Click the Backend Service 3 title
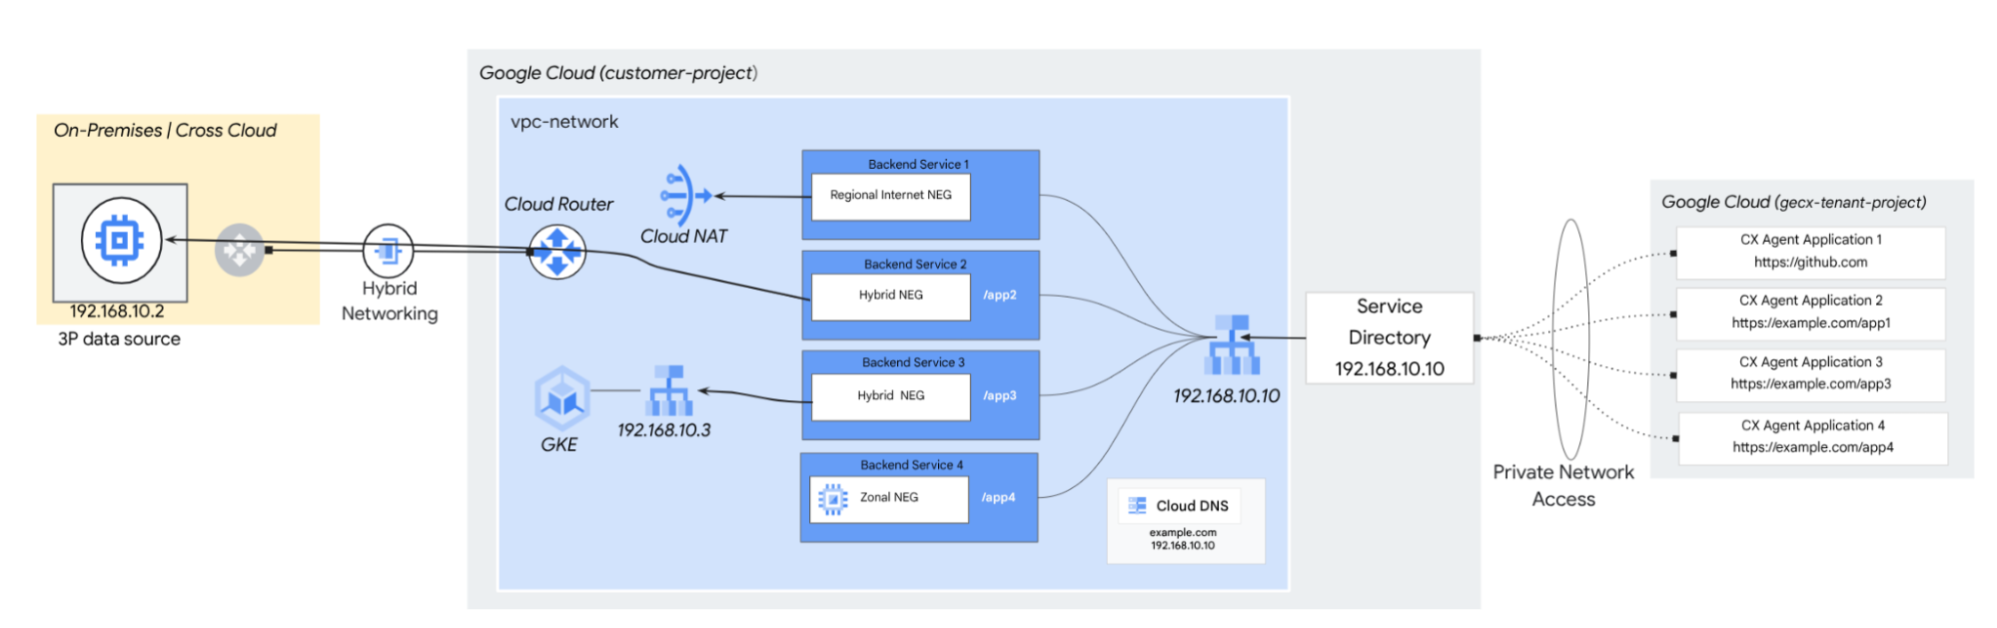This screenshot has width=1997, height=628. (913, 362)
